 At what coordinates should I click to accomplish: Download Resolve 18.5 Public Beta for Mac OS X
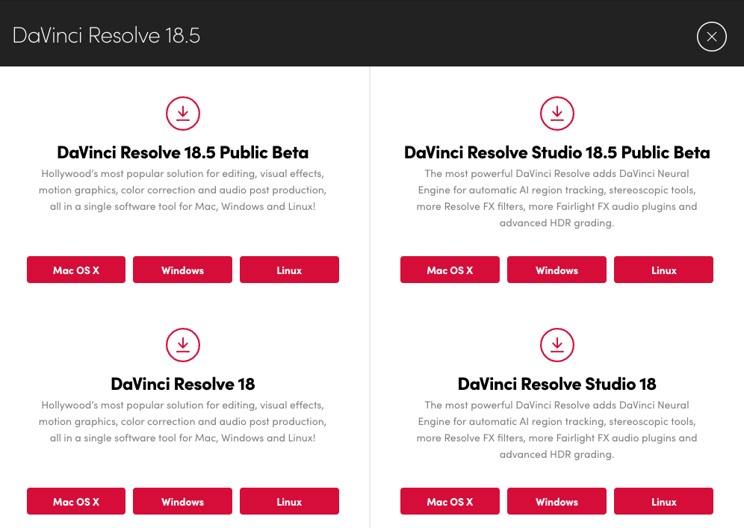(76, 270)
